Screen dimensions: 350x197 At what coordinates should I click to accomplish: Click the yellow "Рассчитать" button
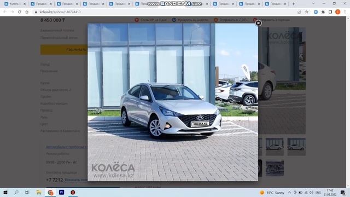(x=64, y=49)
